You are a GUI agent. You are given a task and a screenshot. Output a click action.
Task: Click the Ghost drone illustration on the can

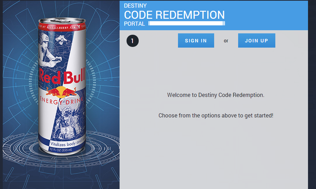[60, 40]
